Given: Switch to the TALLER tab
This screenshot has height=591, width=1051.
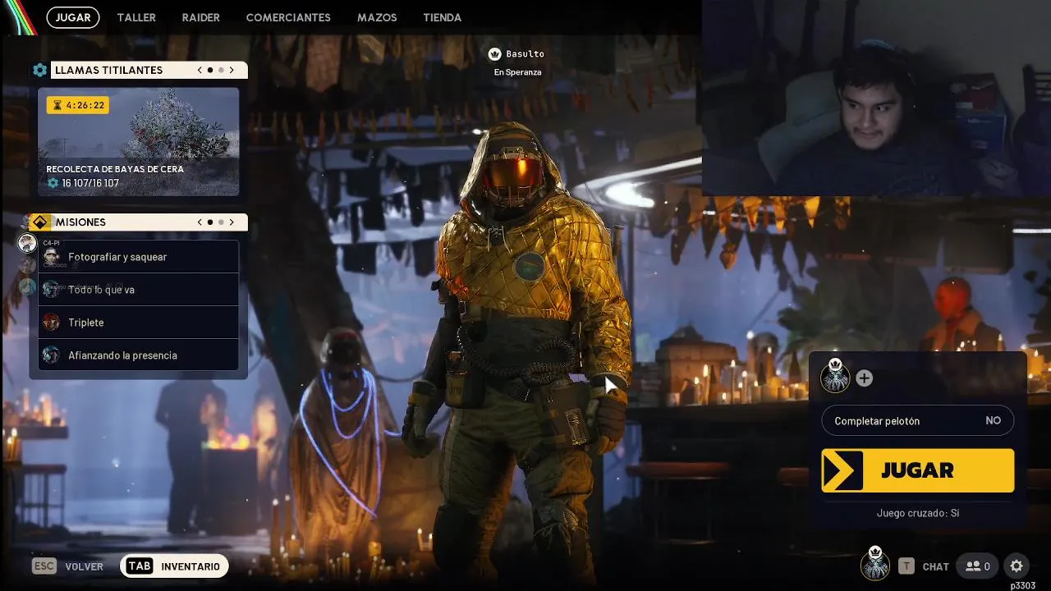Looking at the screenshot, I should click(136, 17).
